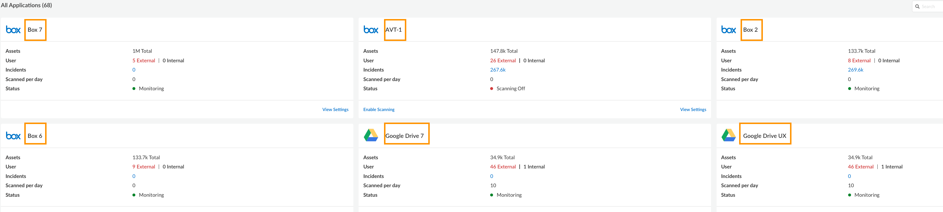The width and height of the screenshot is (943, 212).
Task: Open the Google Drive 7 application title
Action: click(405, 136)
